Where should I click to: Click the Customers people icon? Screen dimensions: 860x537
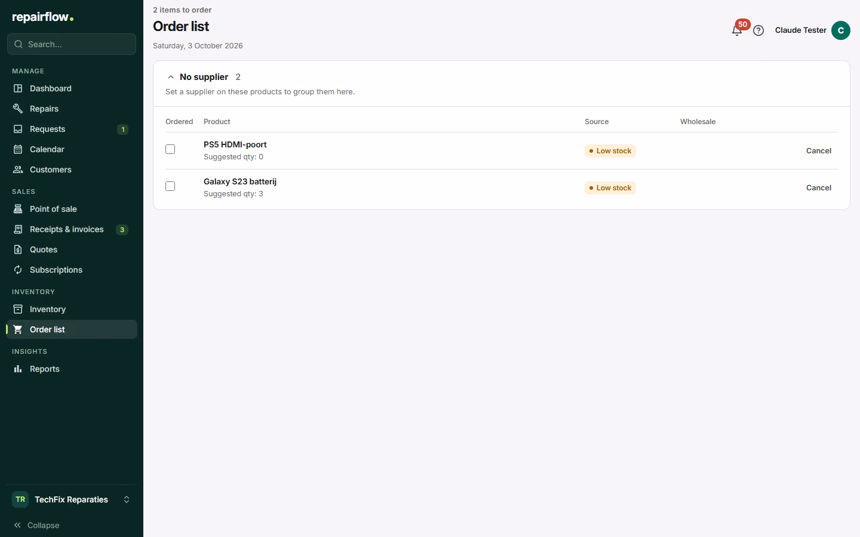pos(18,169)
